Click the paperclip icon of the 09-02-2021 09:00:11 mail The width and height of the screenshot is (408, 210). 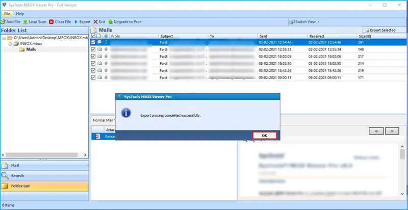(106, 77)
